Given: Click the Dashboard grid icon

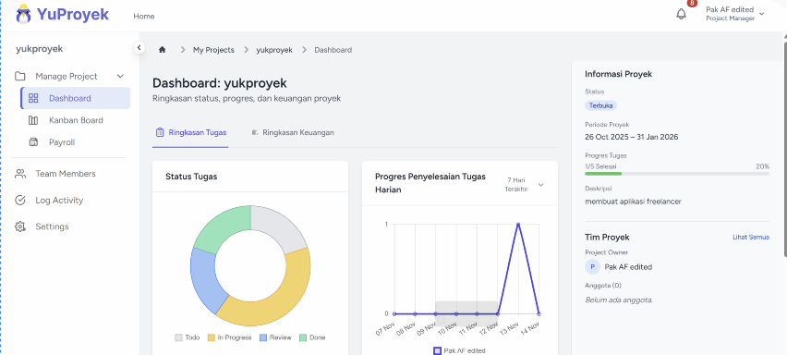Looking at the screenshot, I should click(33, 98).
